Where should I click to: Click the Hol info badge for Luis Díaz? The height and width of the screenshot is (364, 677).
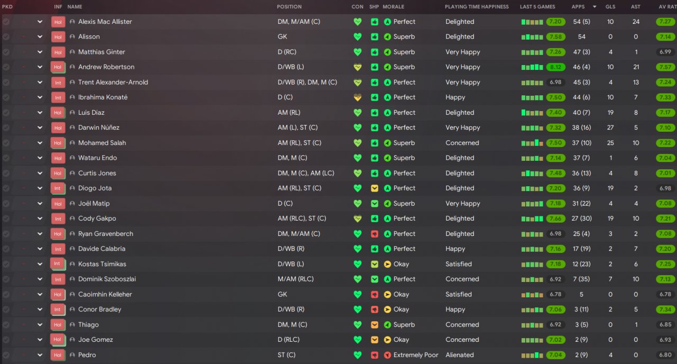(58, 113)
